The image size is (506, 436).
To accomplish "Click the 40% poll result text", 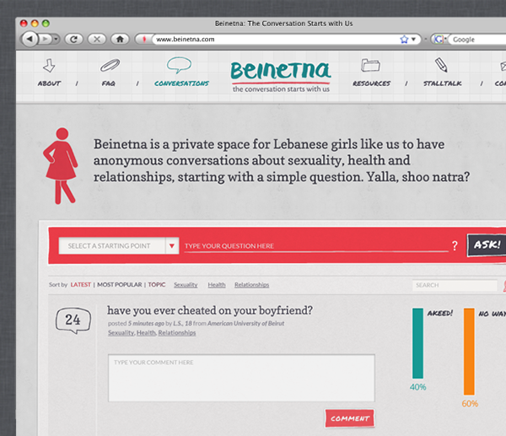I will (418, 387).
